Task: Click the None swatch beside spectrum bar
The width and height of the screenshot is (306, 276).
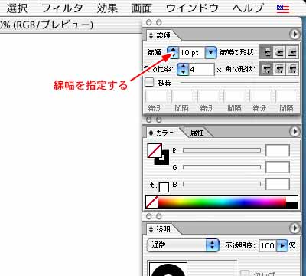Action: (x=151, y=202)
